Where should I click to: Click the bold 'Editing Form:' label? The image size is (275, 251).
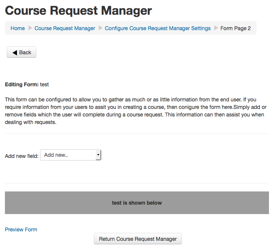click(x=22, y=85)
